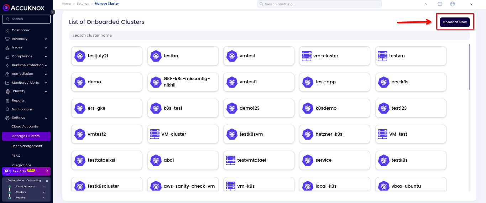Go to Dashboard in sidebar

tap(21, 30)
